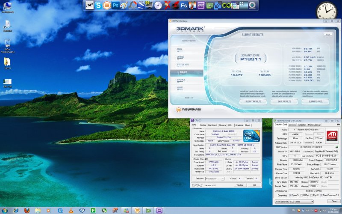This screenshot has width=342, height=214.
Task: Select Main in 3DMark Vantage sidebar
Action: pos(180,49)
